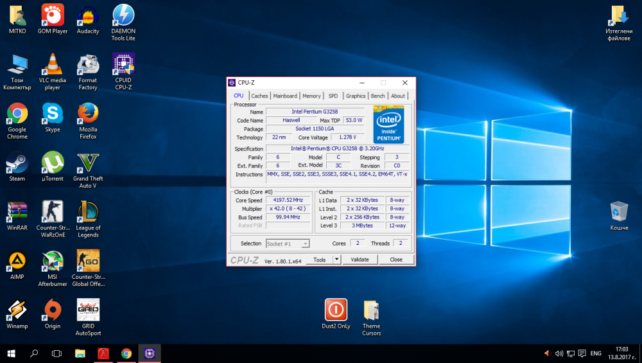Open Mozilla Firefox desktop icon
This screenshot has width=642, height=363.
pos(88,121)
